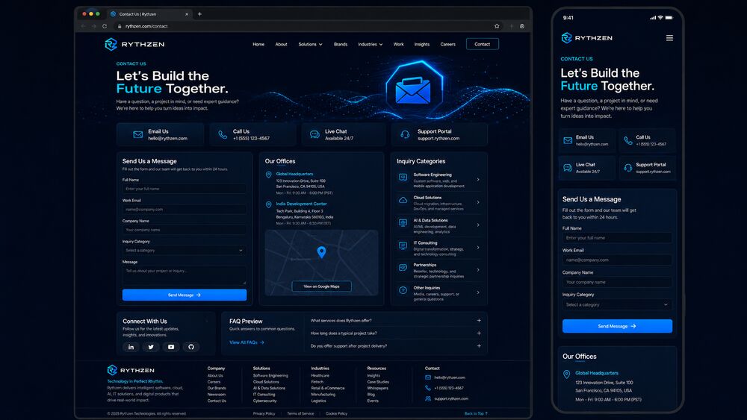
Task: Click the Live Chat bubble icon on desktop
Action: coord(314,134)
